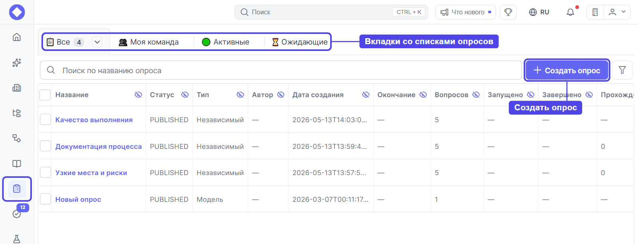Viewport: 638px width, 244px height.
Task: Focus the Поиск по названию опроса field
Action: tap(281, 70)
